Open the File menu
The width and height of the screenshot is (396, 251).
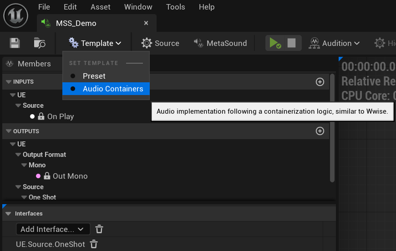(x=44, y=7)
